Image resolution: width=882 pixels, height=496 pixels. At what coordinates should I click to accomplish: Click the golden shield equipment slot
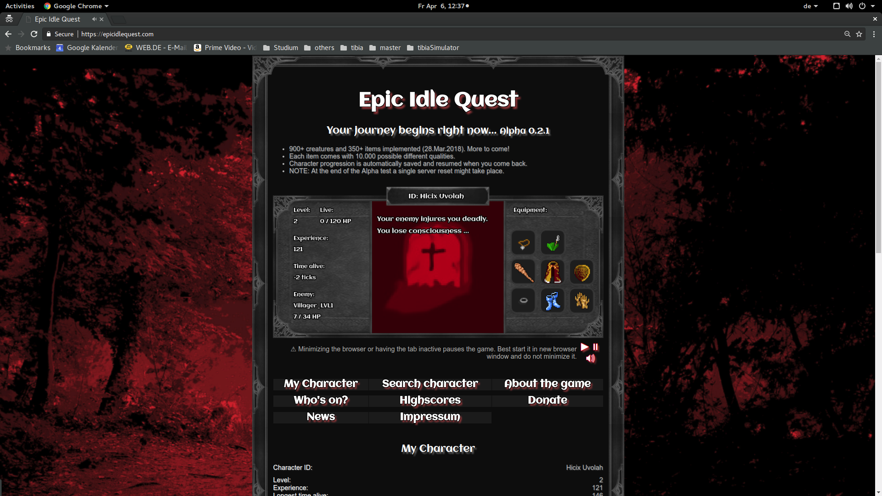[x=581, y=272]
